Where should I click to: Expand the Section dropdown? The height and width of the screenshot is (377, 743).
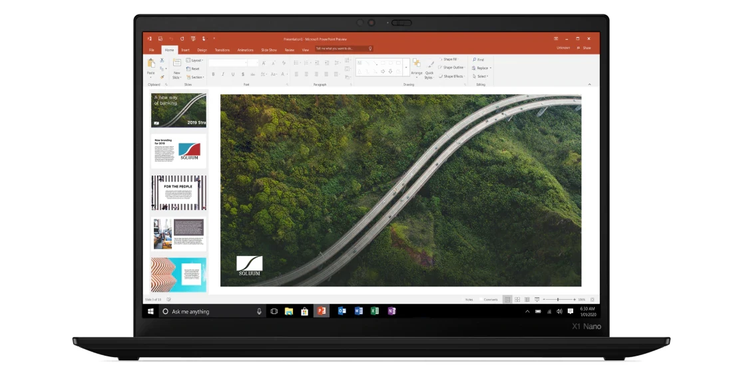click(x=195, y=77)
